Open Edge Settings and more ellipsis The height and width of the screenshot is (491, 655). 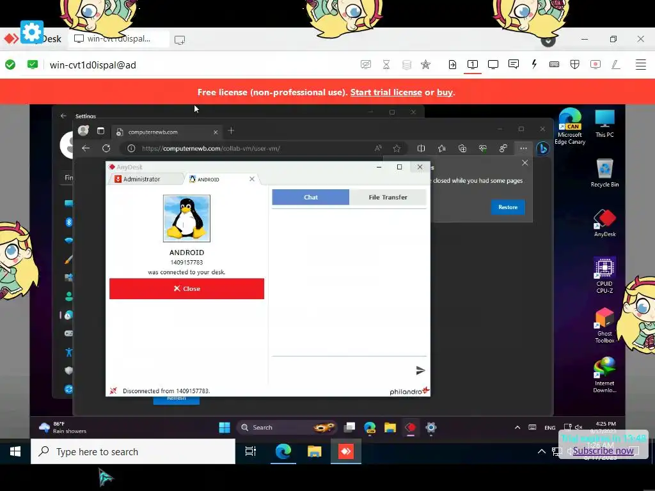[x=523, y=148]
